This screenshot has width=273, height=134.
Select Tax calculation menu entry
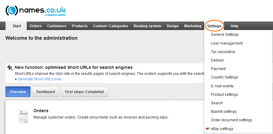[x=223, y=52]
